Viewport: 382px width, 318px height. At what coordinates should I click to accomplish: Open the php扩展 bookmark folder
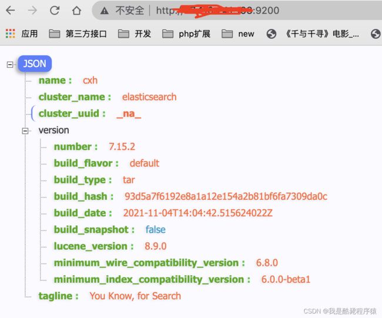click(x=186, y=34)
